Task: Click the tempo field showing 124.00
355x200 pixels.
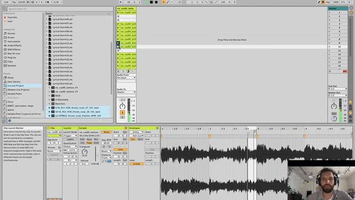Action: click(x=22, y=2)
